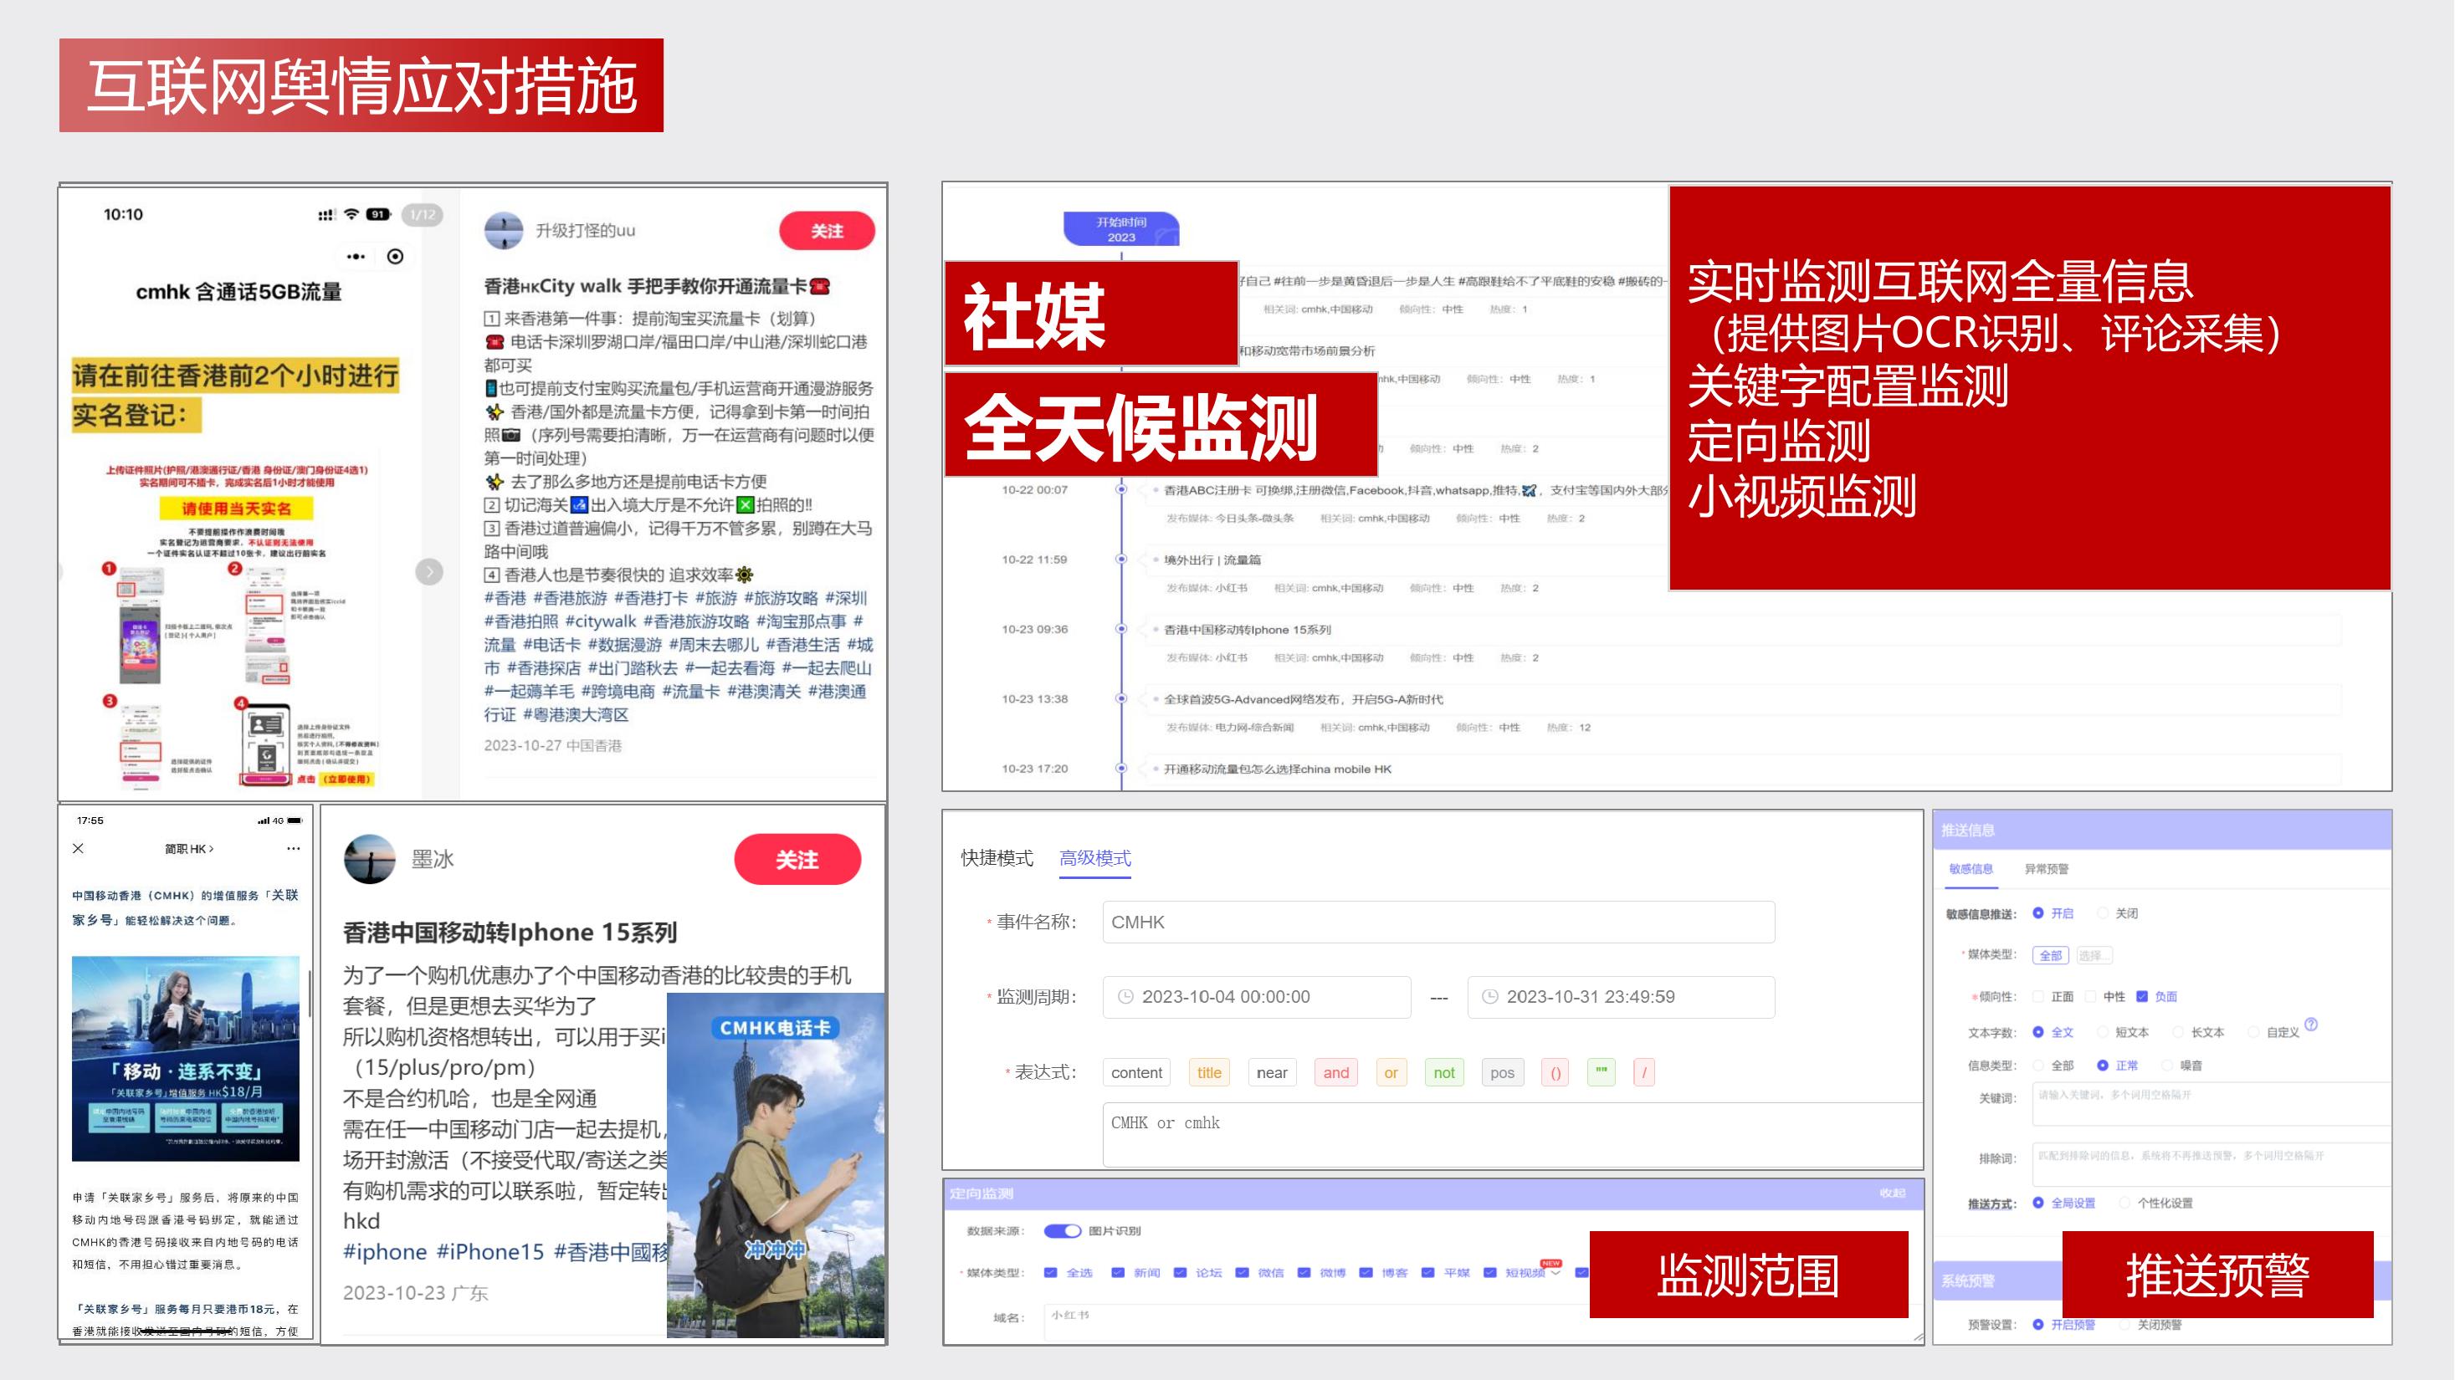Open the hashtag #iphone
This screenshot has width=2455, height=1380.
point(385,1251)
